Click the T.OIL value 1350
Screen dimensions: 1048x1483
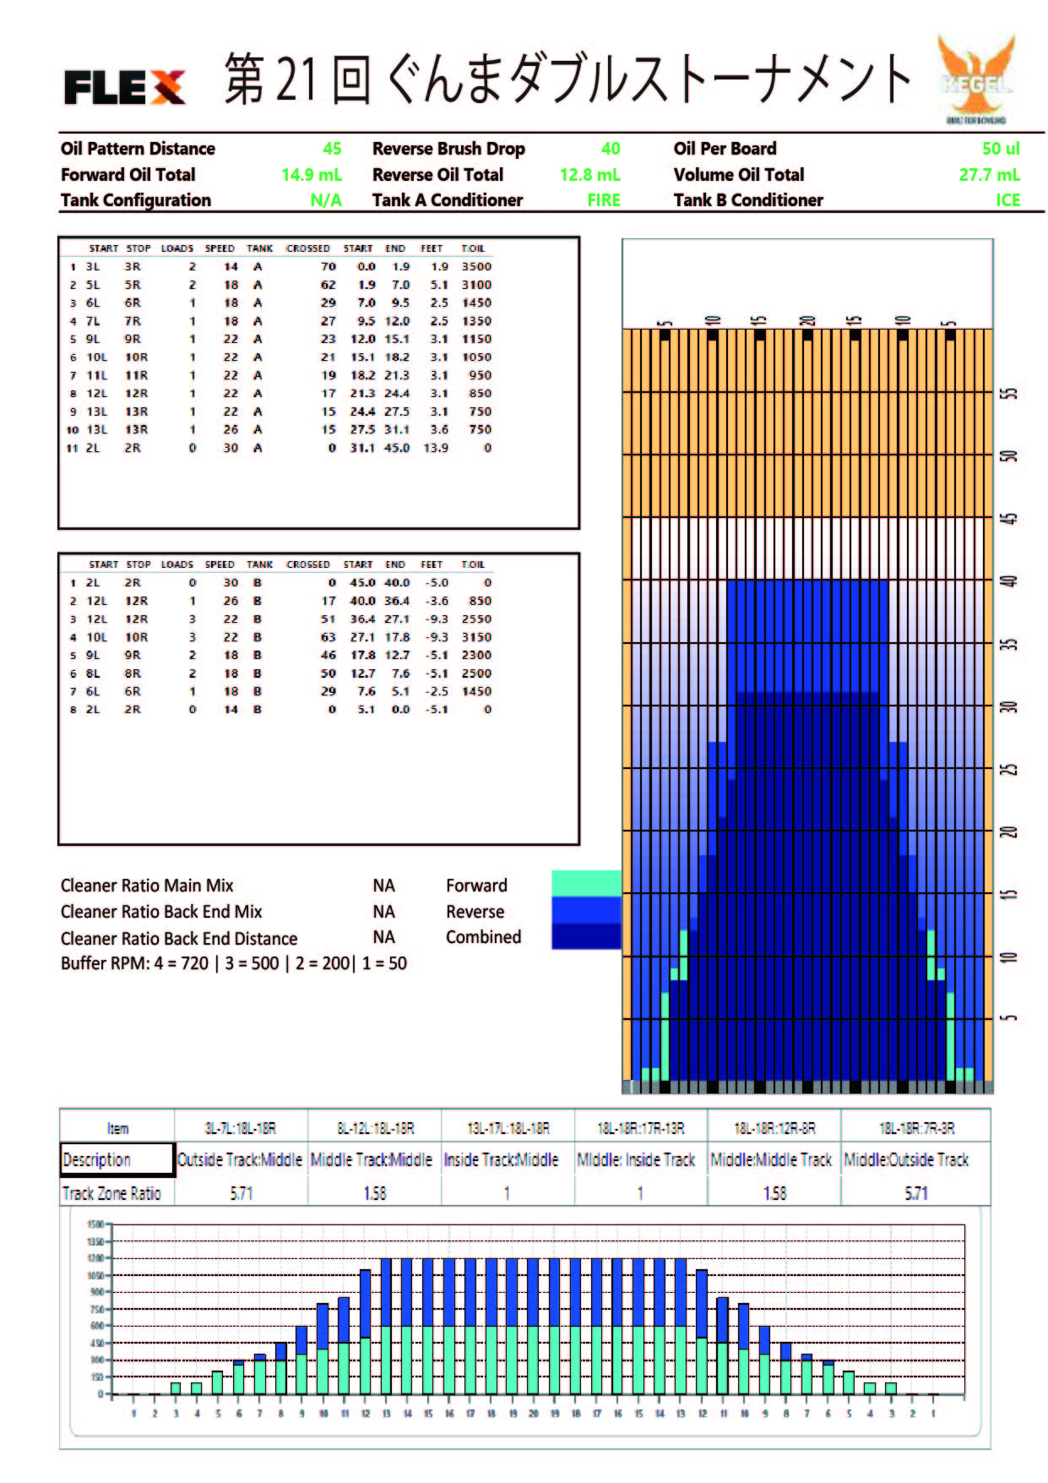point(476,321)
